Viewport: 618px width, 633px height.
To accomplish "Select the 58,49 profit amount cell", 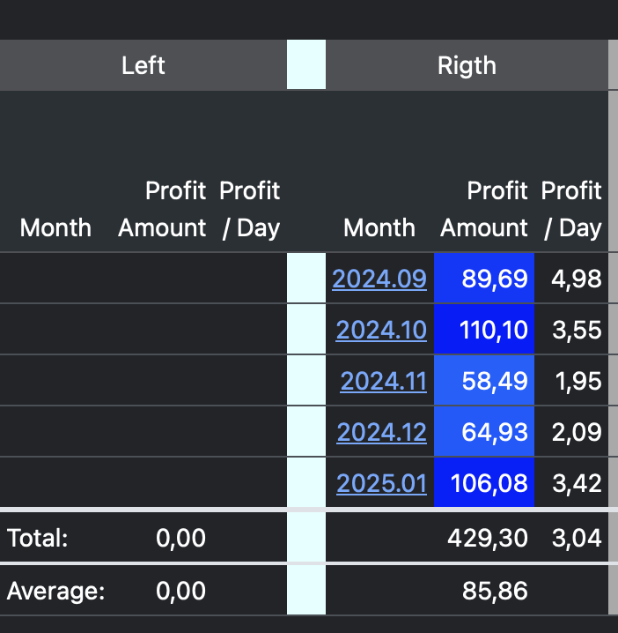I will tap(484, 381).
